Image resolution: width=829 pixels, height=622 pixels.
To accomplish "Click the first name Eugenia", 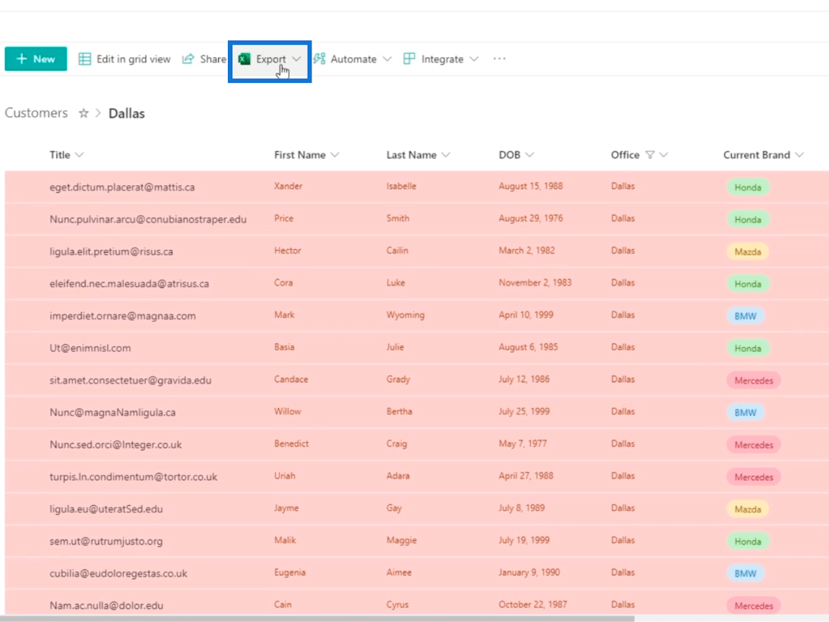I will click(x=290, y=573).
